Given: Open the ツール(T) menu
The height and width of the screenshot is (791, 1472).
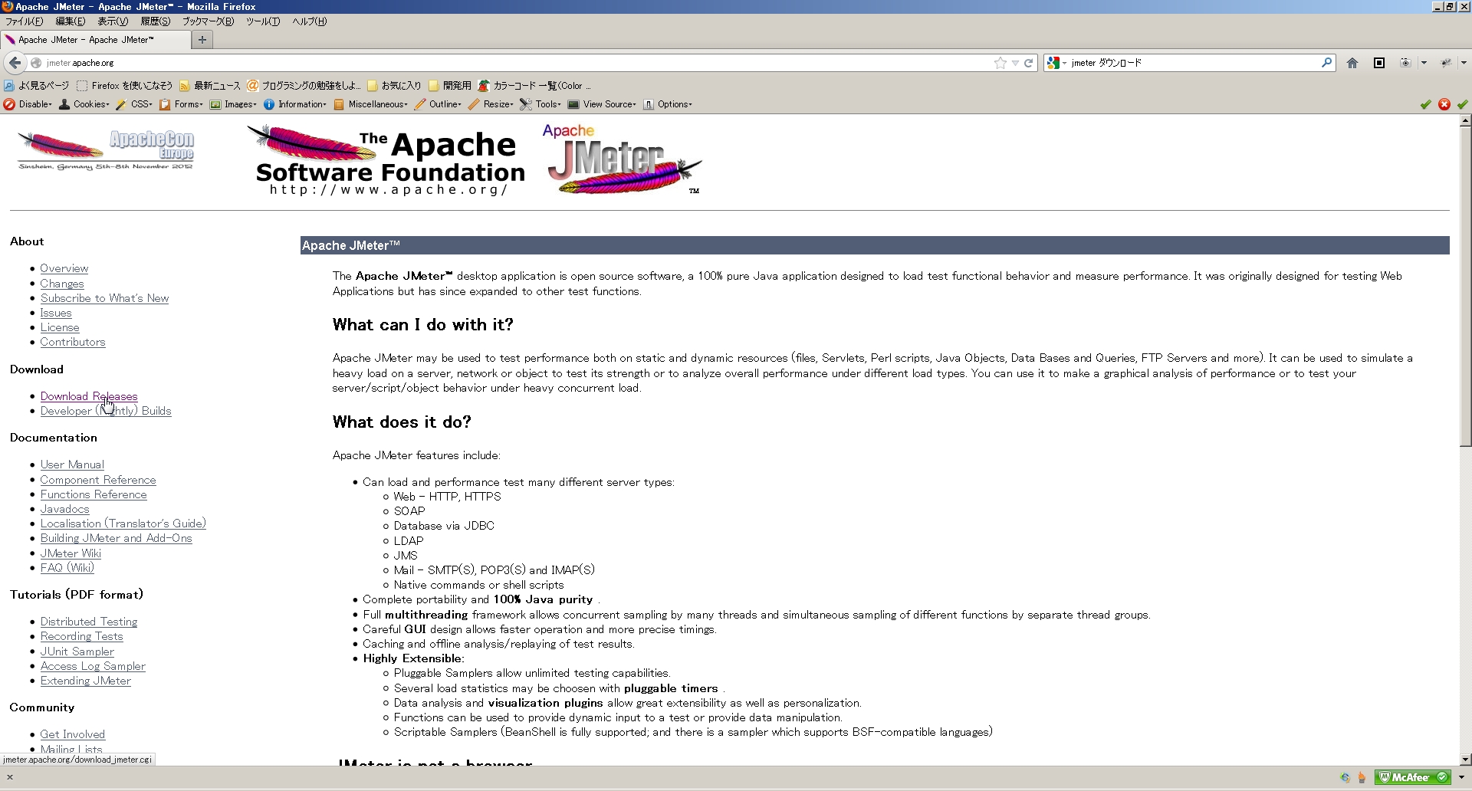Looking at the screenshot, I should (x=263, y=21).
